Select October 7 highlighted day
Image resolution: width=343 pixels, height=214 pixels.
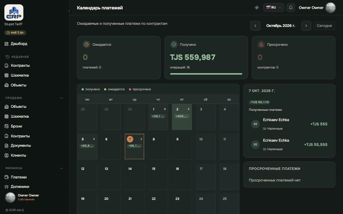134,146
